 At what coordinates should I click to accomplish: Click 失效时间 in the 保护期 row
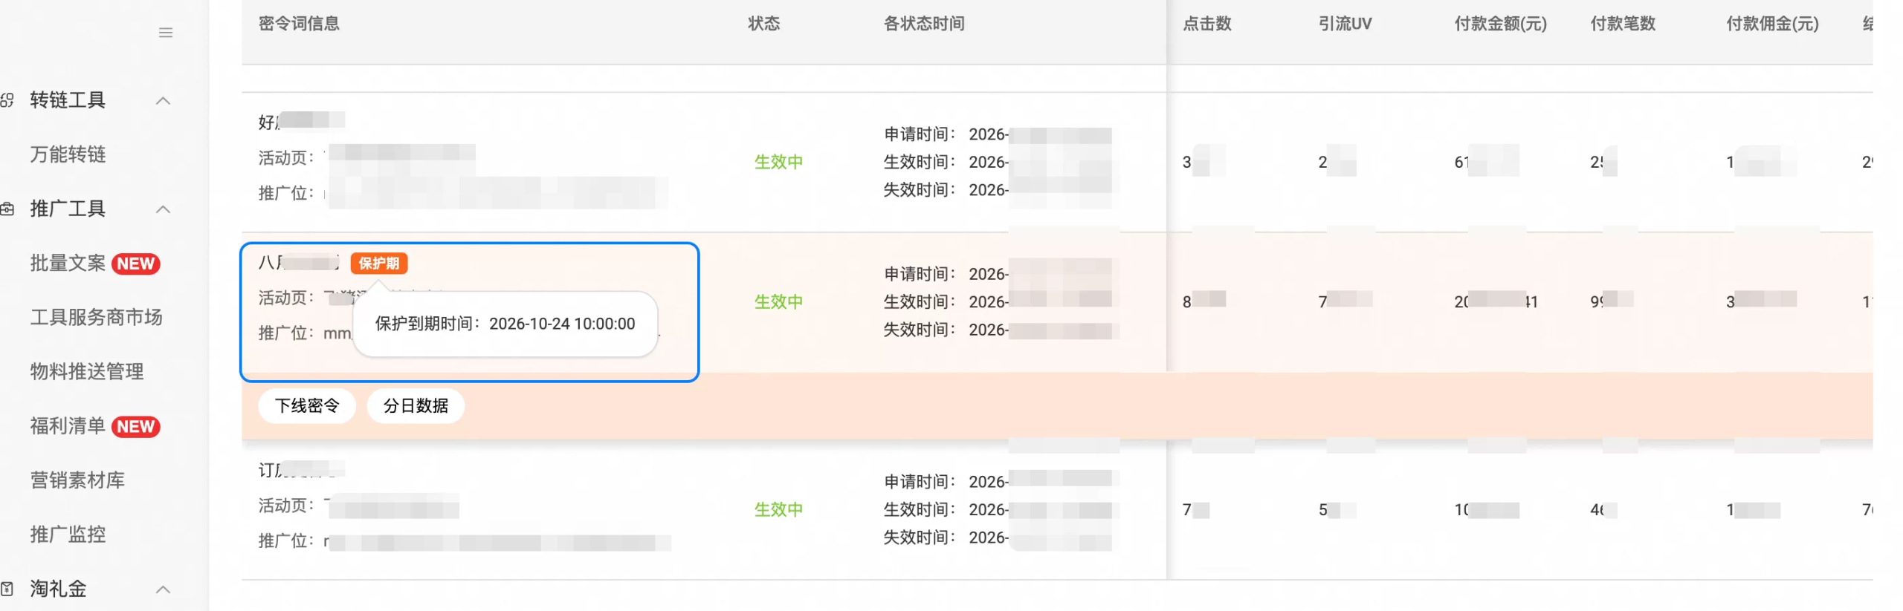tap(919, 330)
